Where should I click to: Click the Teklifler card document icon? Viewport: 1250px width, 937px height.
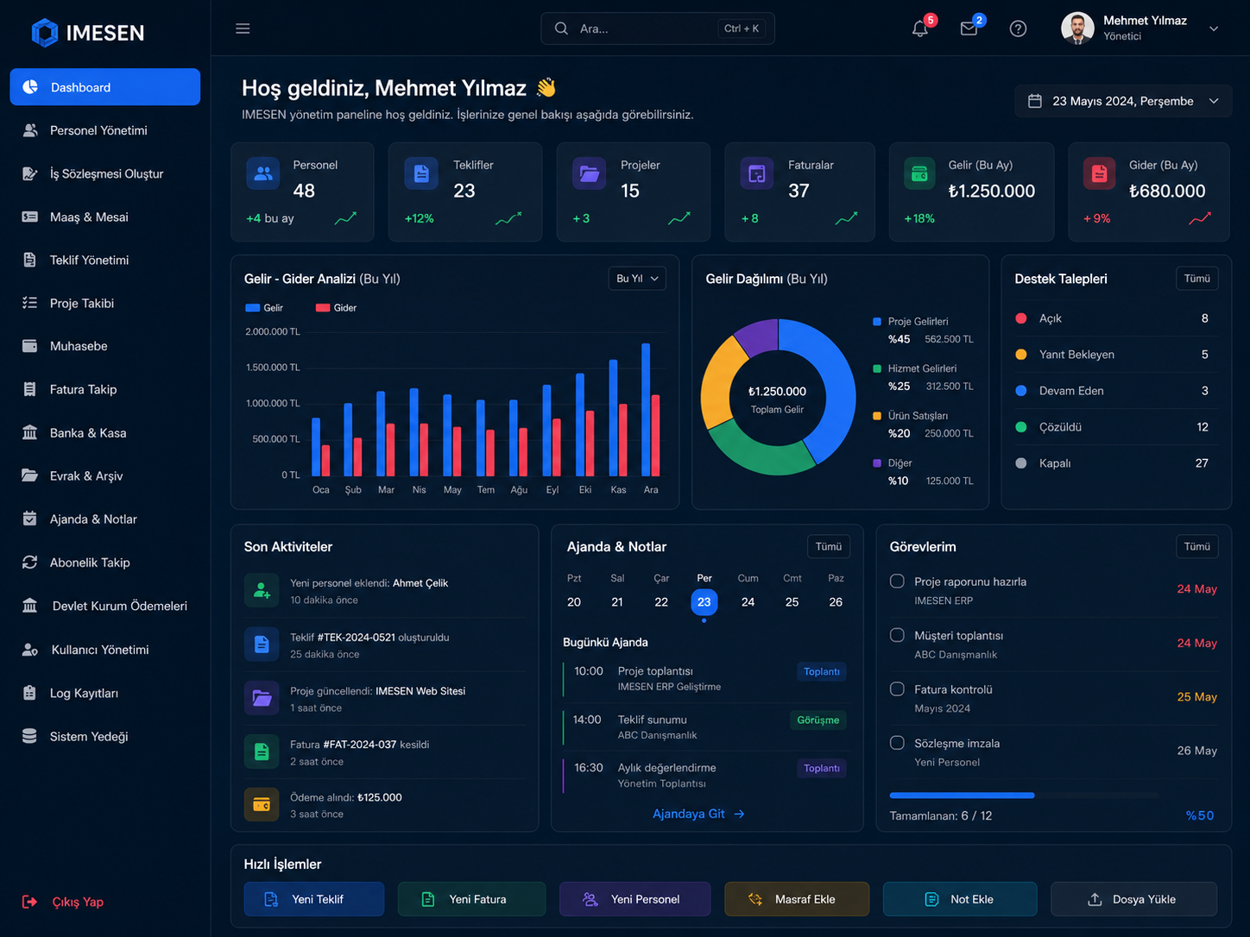(x=421, y=173)
